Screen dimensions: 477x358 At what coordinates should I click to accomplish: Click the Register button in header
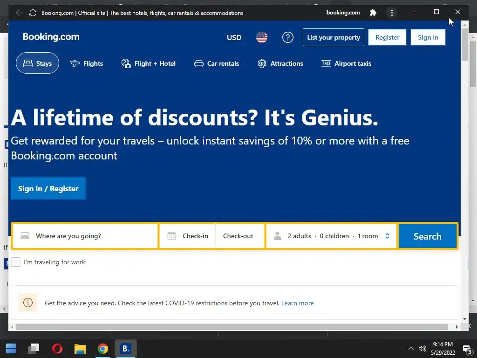(x=387, y=37)
